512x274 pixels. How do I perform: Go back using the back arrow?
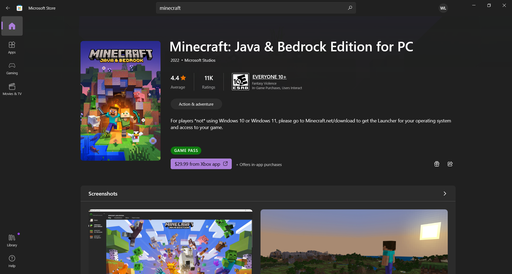coord(8,8)
